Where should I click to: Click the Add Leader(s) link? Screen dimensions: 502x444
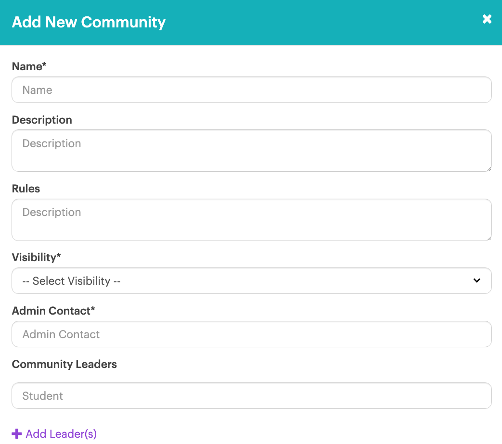coord(61,434)
